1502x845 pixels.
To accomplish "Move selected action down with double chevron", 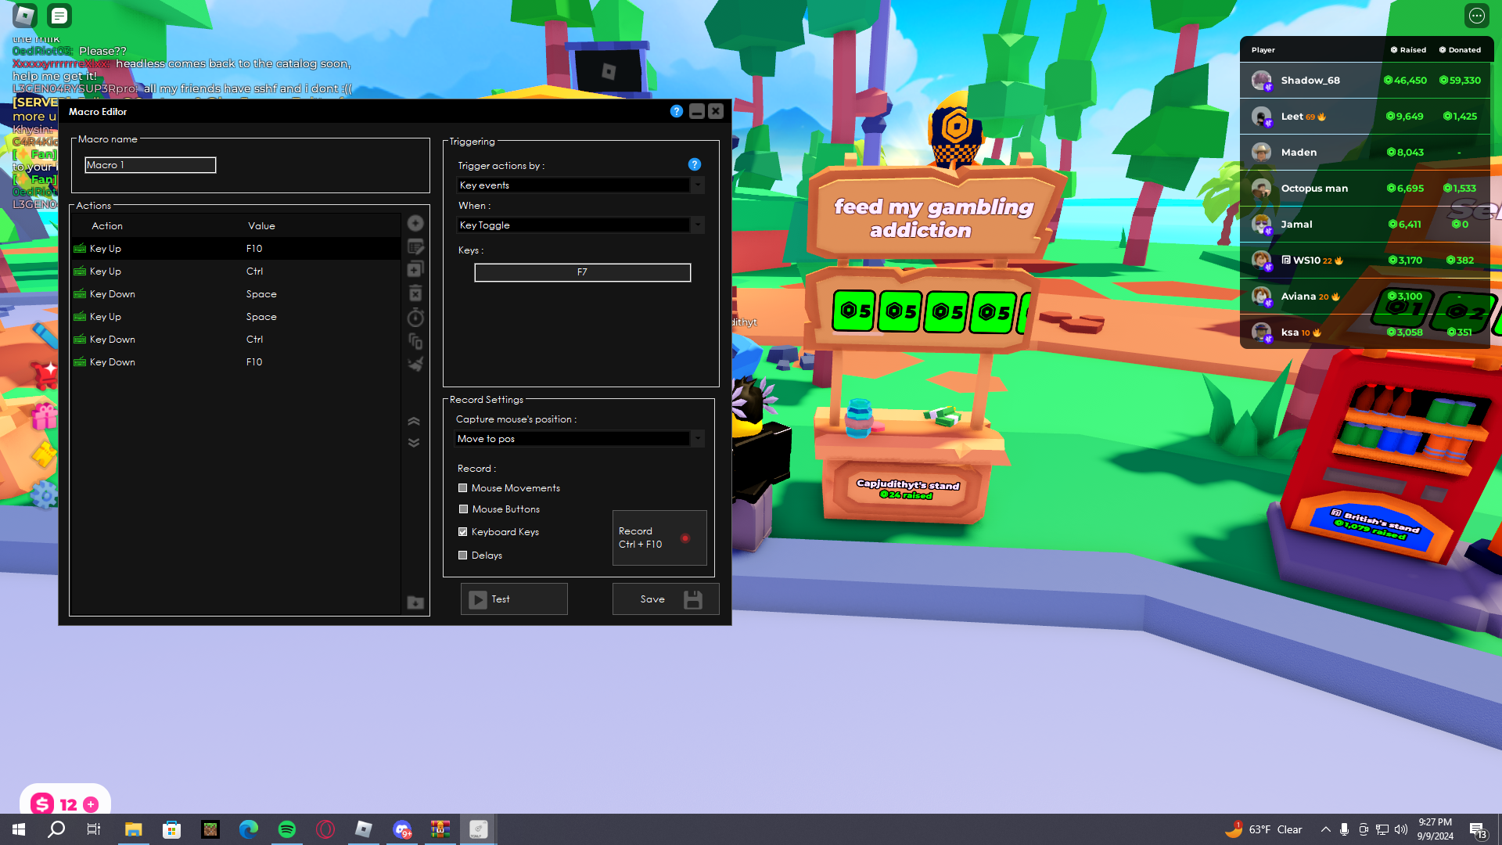I will (x=414, y=443).
